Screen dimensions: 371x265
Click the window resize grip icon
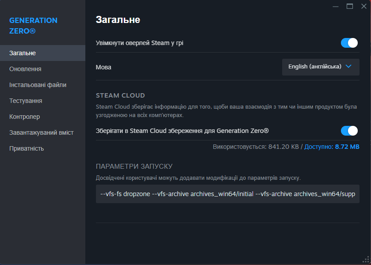[366, 259]
